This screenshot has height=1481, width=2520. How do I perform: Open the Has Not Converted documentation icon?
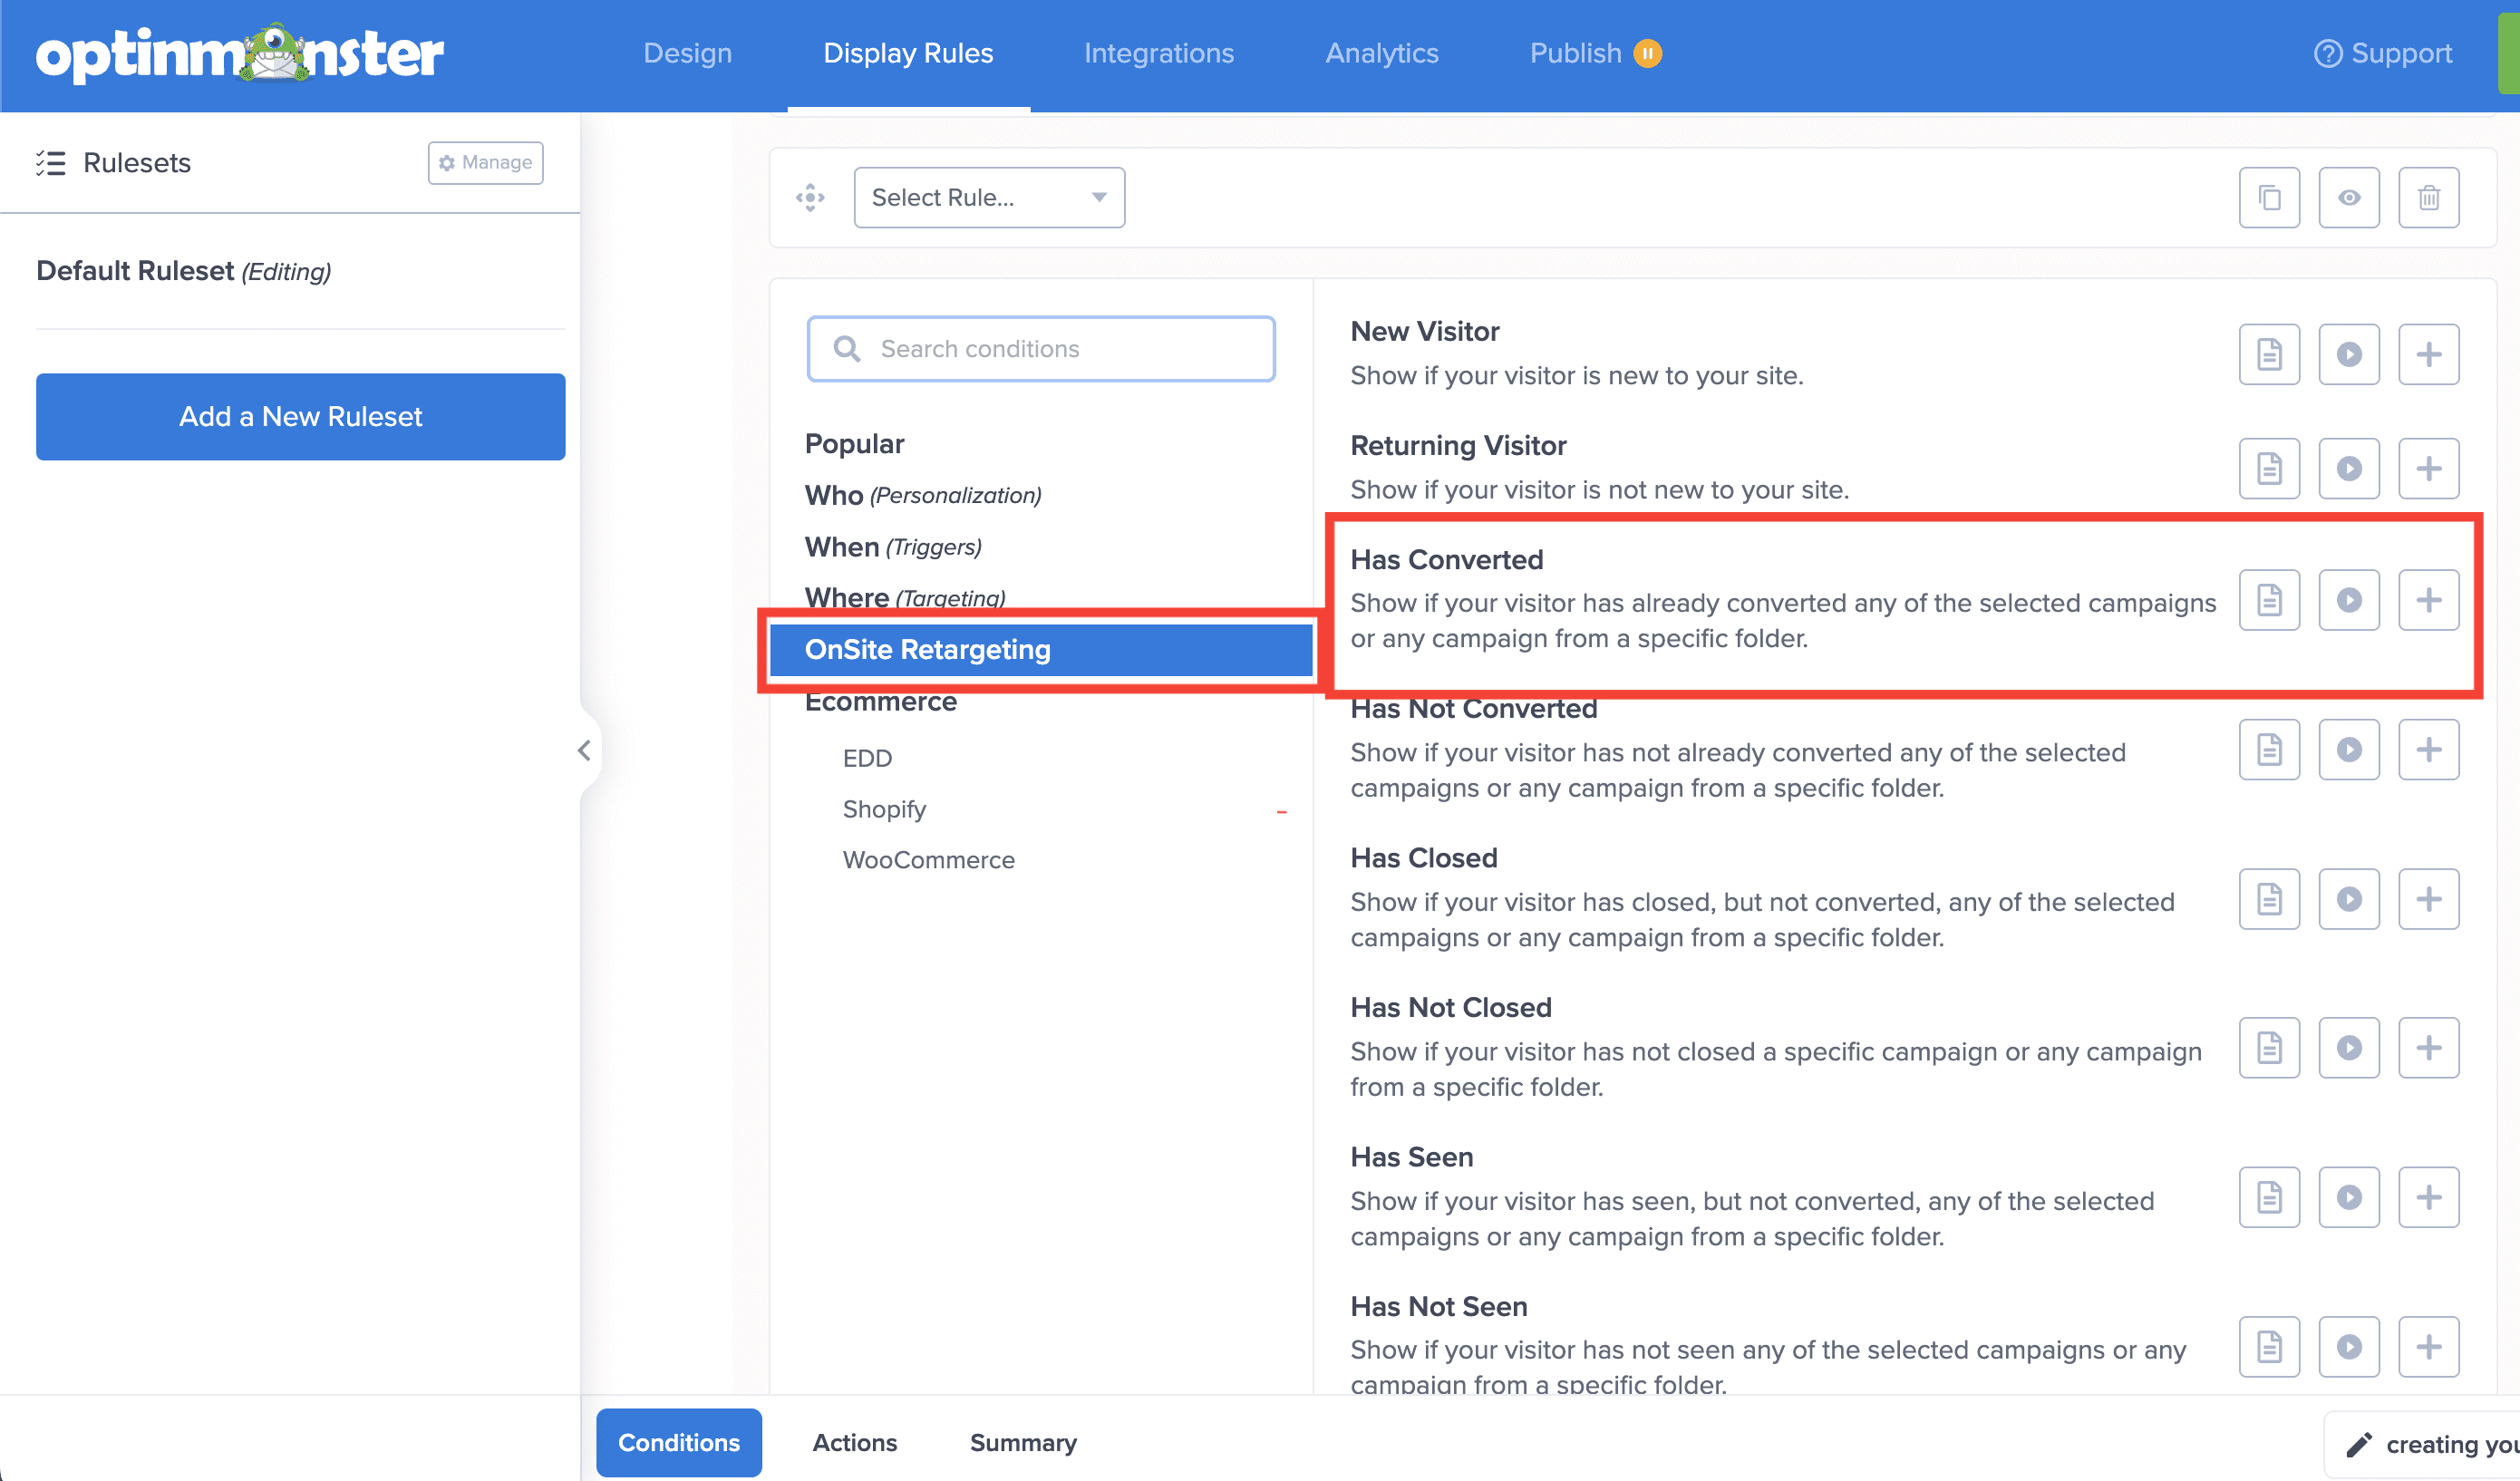click(x=2269, y=749)
